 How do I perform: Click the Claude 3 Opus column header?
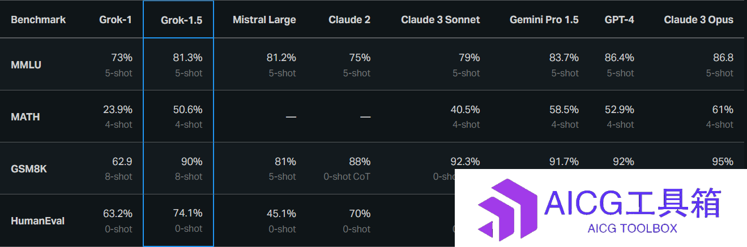point(698,20)
